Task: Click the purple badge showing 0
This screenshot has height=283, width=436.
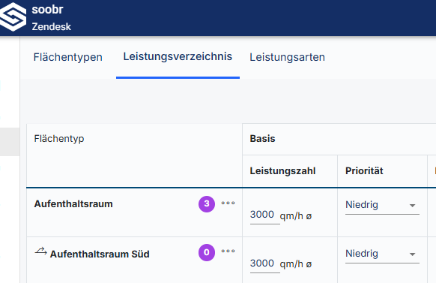Action: [207, 252]
